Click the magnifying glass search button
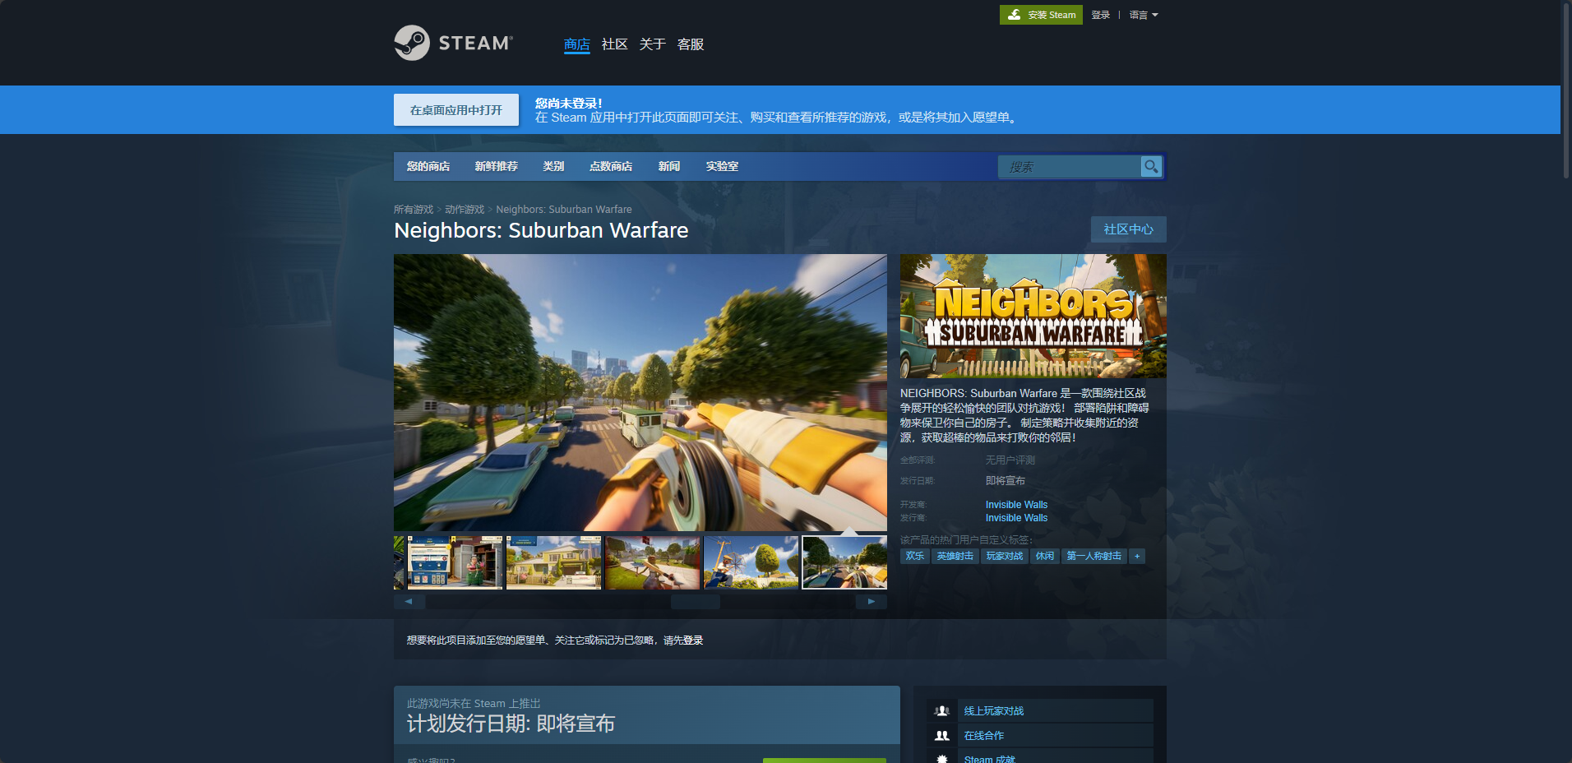 (x=1151, y=167)
